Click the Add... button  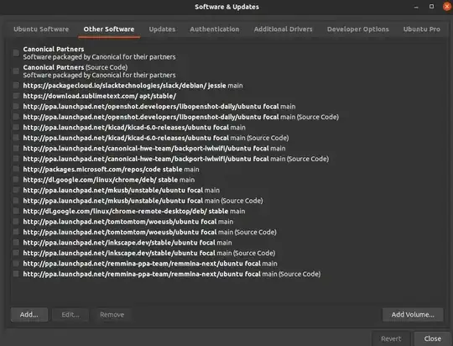(x=29, y=314)
